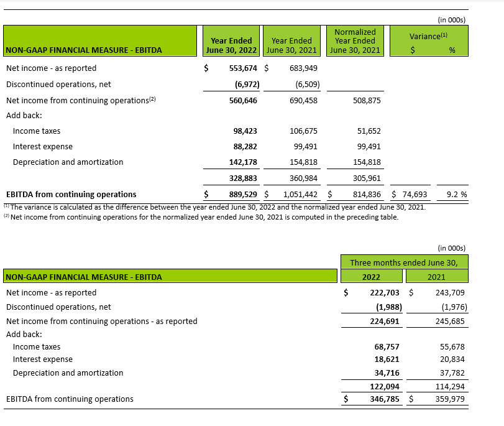Select the Variance column header
The width and height of the screenshot is (504, 426).
click(x=428, y=37)
